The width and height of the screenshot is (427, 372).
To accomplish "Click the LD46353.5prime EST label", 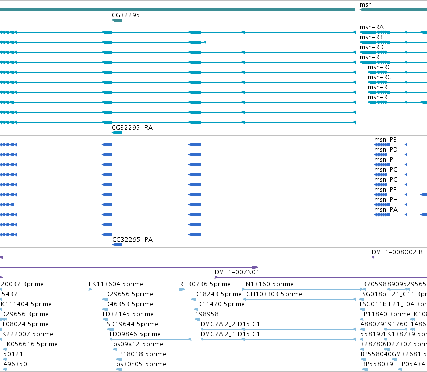I will (128, 304).
